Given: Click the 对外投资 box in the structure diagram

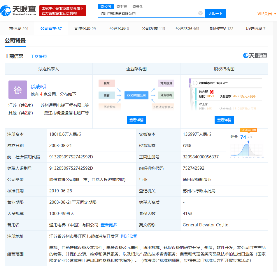Looking at the screenshot, I should (x=166, y=83).
